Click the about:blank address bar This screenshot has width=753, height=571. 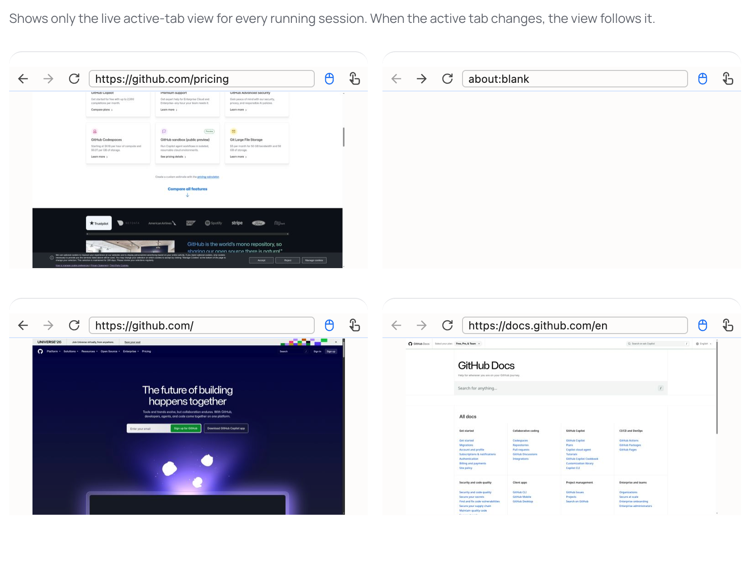(575, 79)
